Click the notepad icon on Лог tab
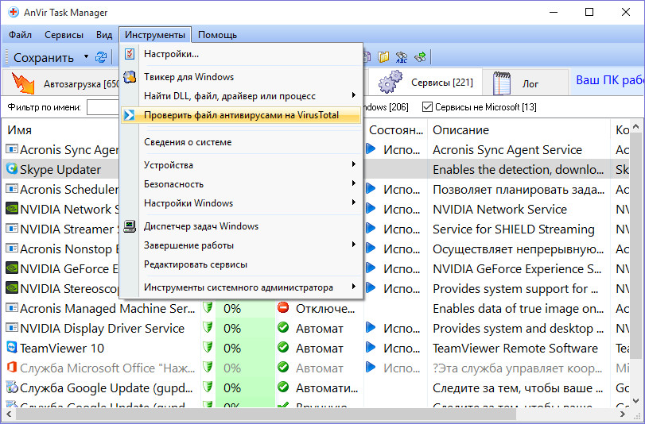Screen dimensions: 645x424 point(502,83)
